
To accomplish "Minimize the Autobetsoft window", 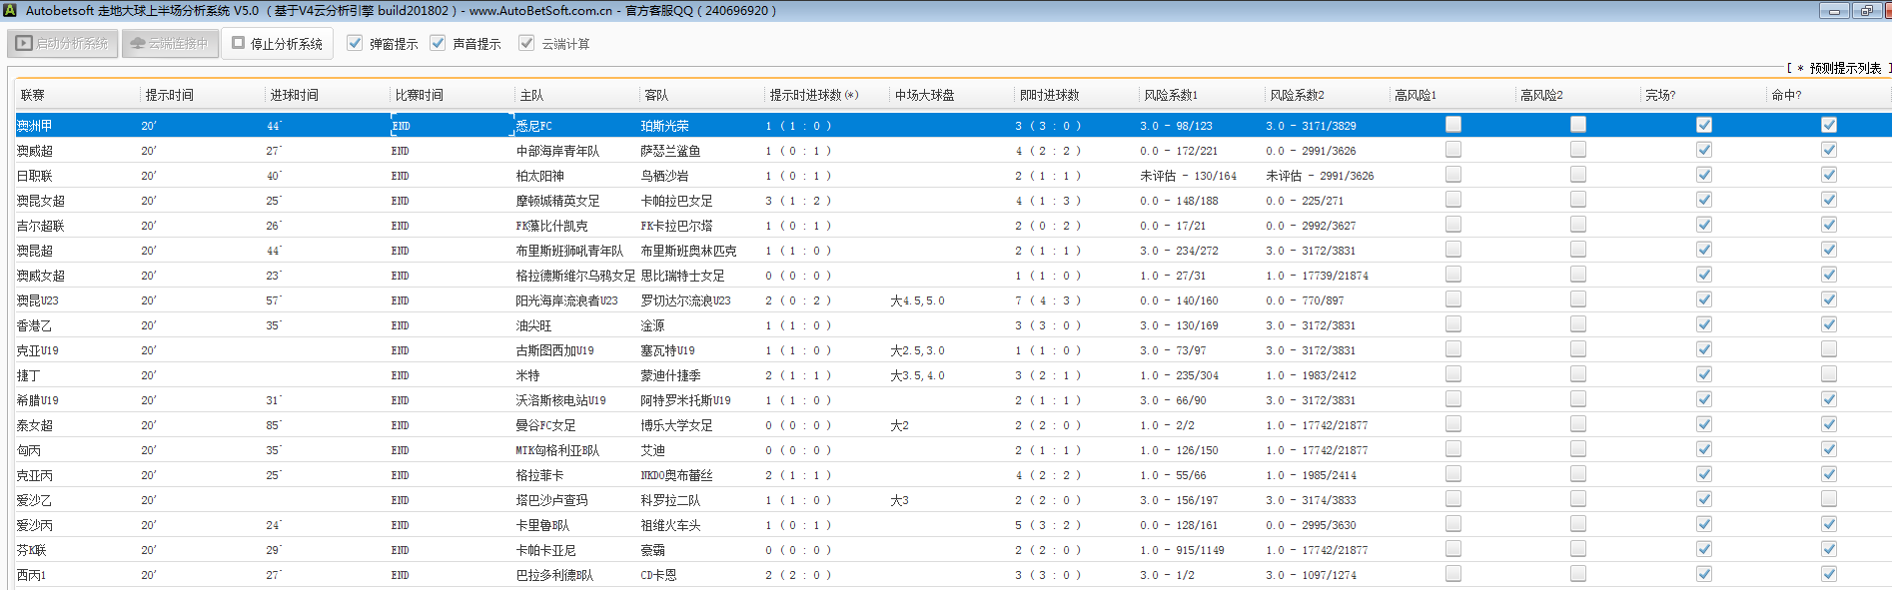I will (x=1833, y=11).
